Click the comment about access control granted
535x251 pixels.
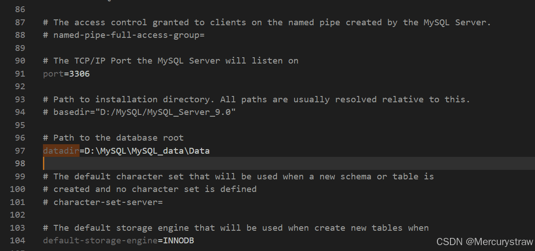click(267, 23)
